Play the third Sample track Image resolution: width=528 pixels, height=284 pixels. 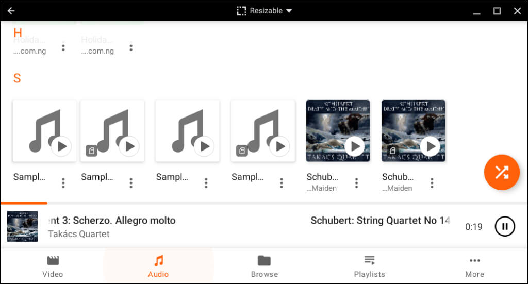tap(205, 146)
